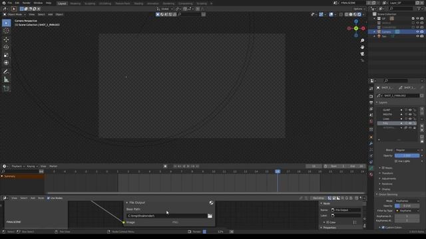Select the 3D Cursor tool
Viewport: 426px width, 239px height.
pos(6,31)
